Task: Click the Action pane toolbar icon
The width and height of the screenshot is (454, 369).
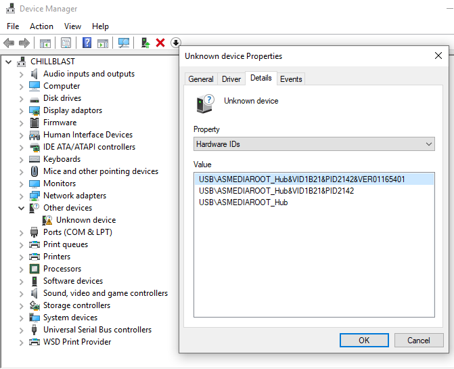Action: coord(103,43)
